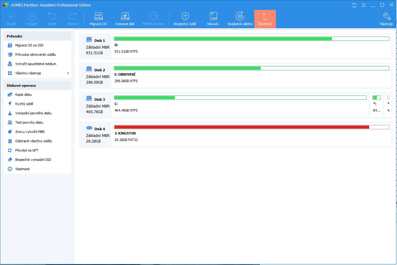Open the hamburger menu in title bar
This screenshot has width=397, height=265.
click(364, 5)
